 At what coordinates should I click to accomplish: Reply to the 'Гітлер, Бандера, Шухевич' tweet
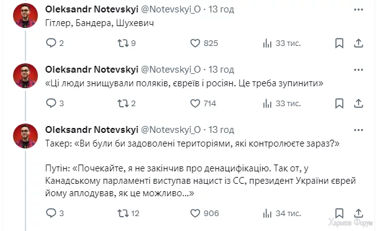click(x=51, y=43)
